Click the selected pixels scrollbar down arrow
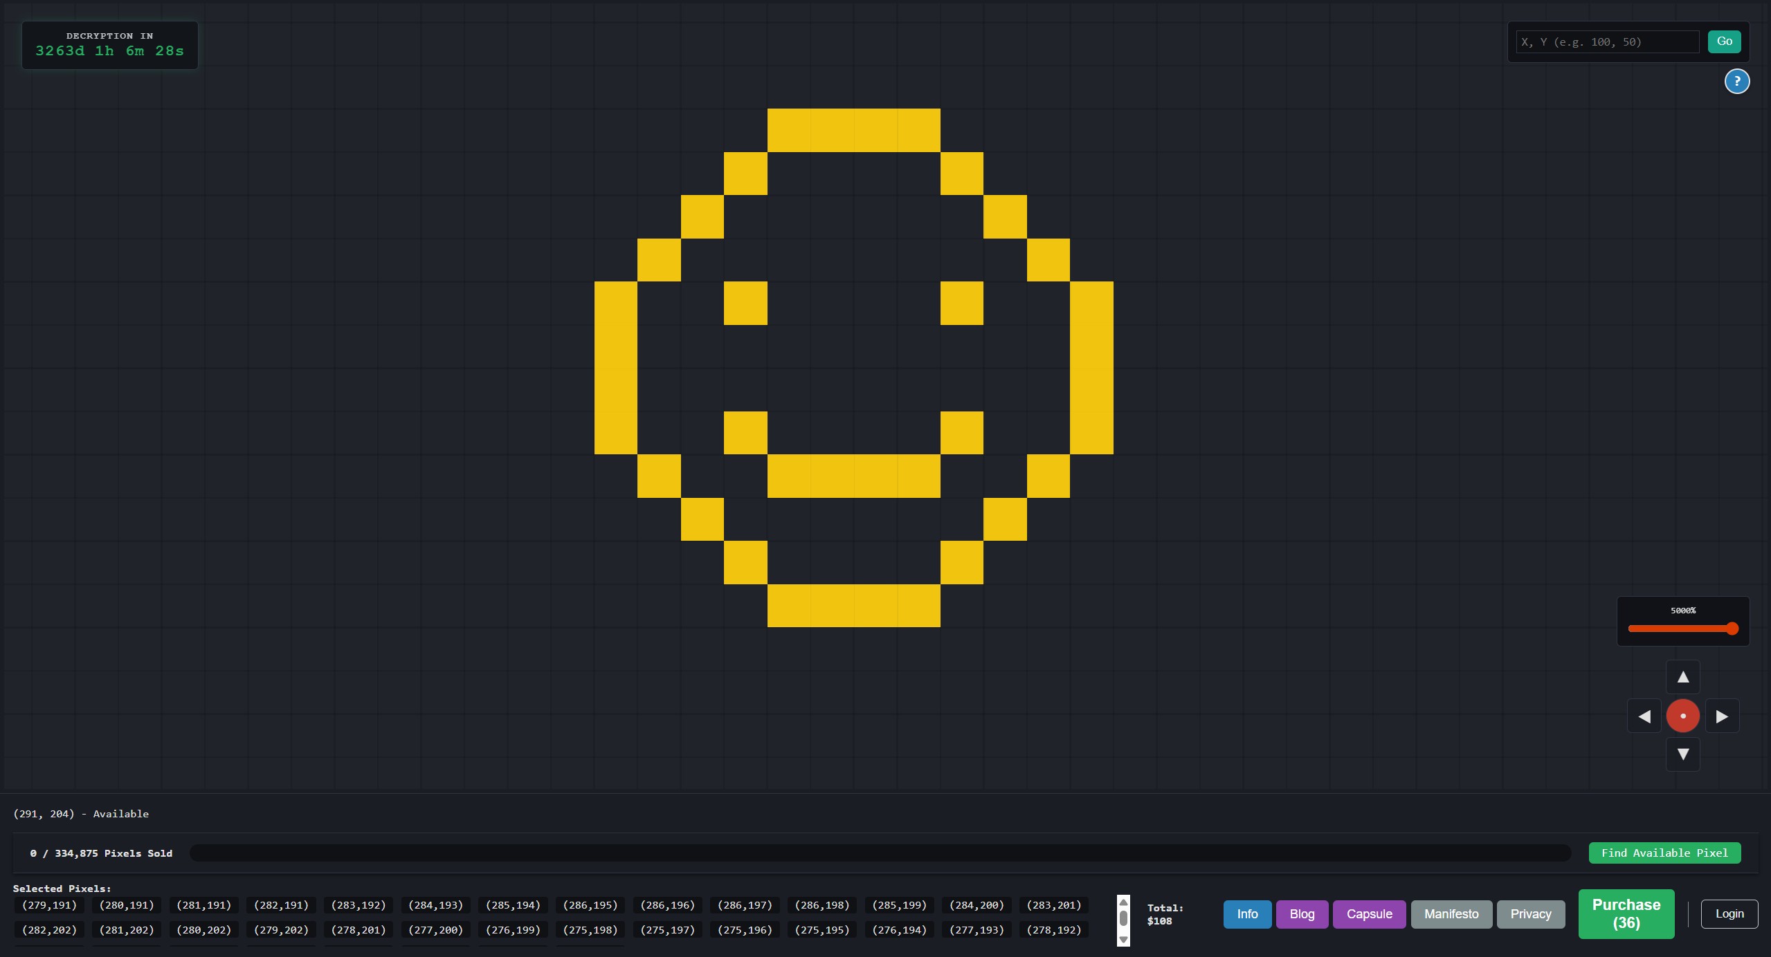The image size is (1771, 957). pyautogui.click(x=1123, y=940)
